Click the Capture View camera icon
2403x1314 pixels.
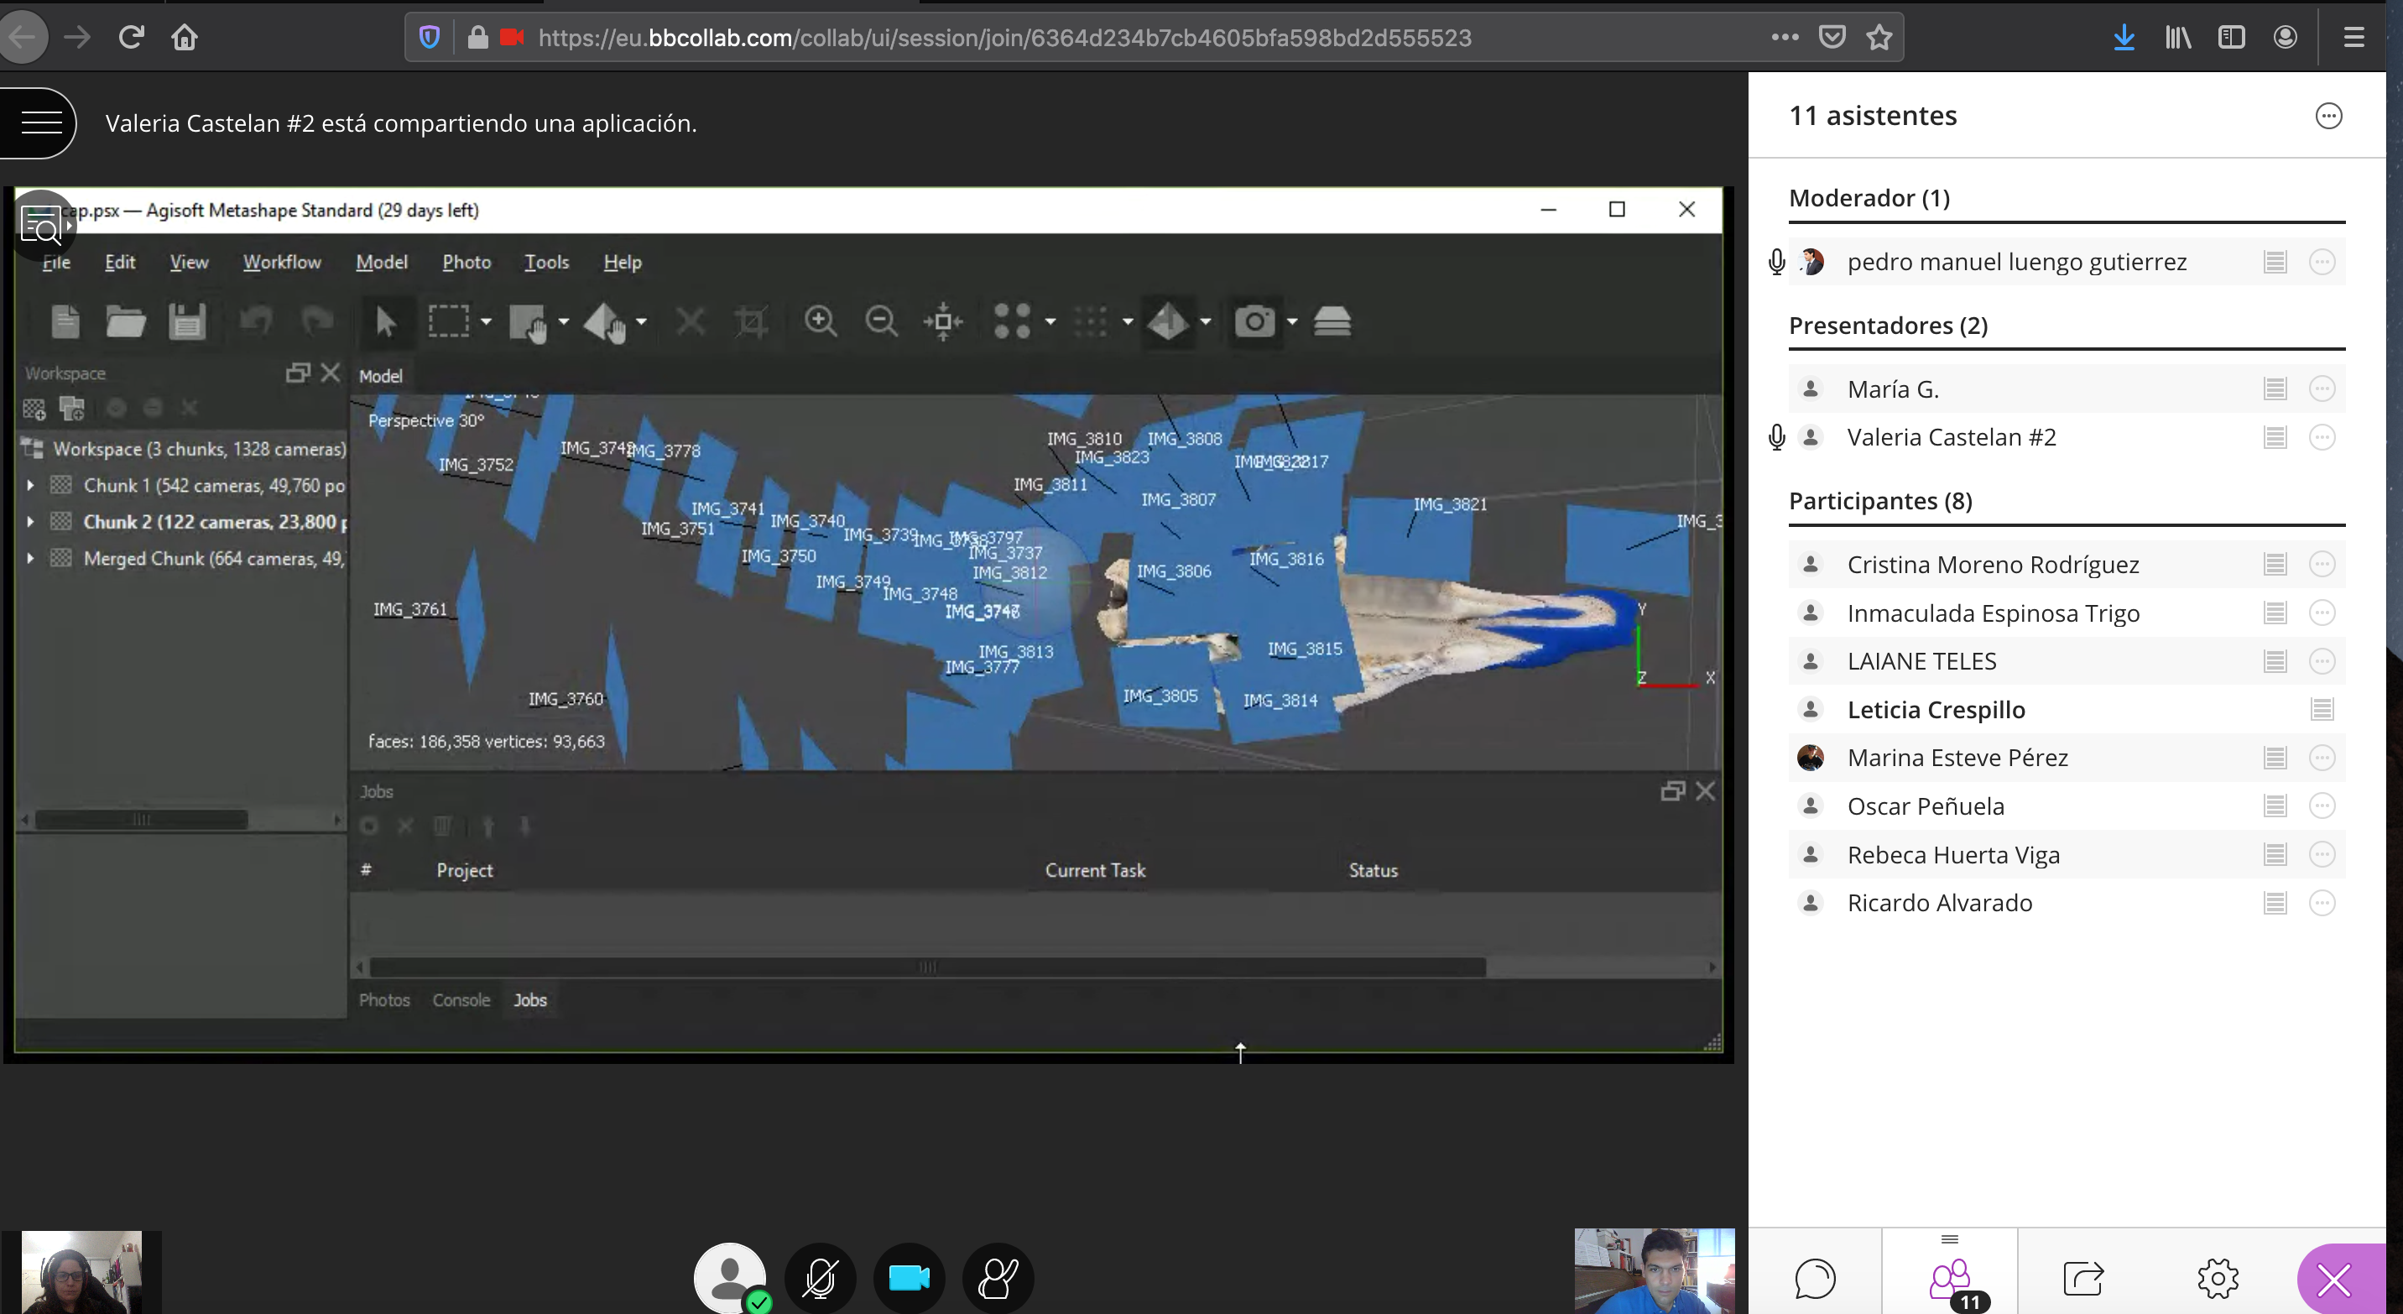click(1254, 321)
